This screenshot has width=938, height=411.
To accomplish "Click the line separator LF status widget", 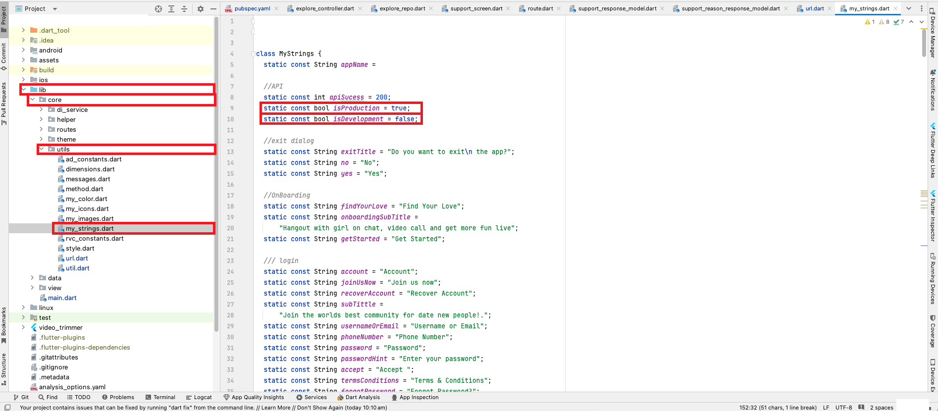I will (x=826, y=408).
